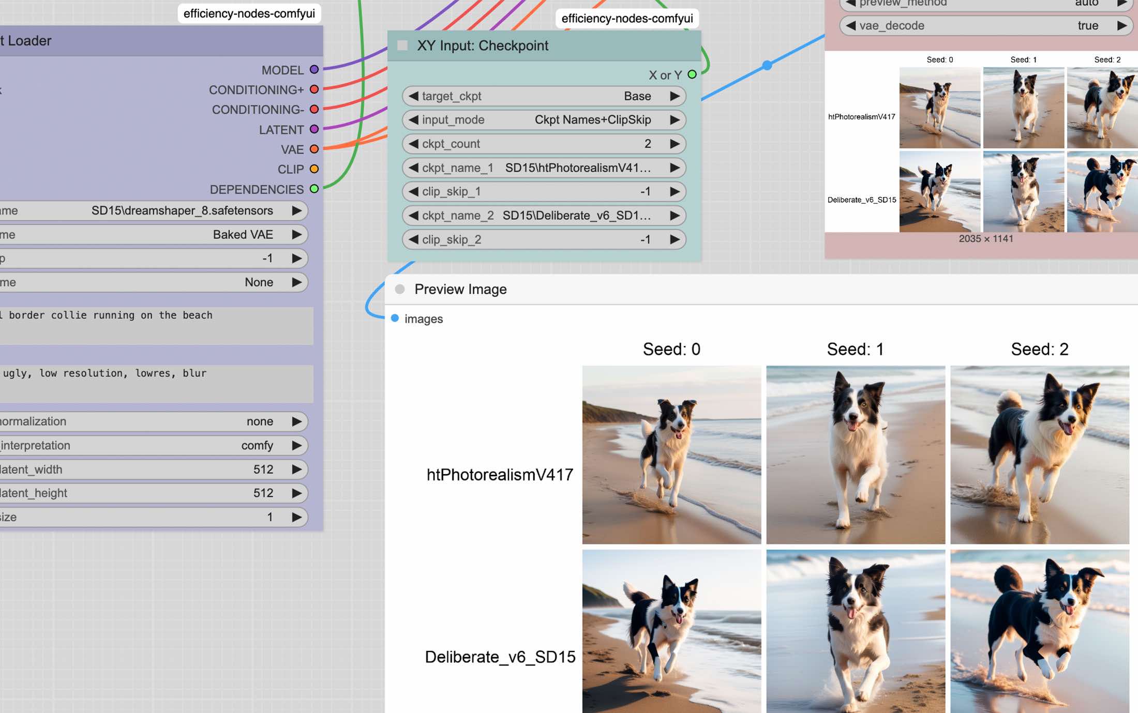Screen dimensions: 1138x713
Task: Click efficiency-nodes-comfyui badge above XY Input node
Action: pos(627,19)
